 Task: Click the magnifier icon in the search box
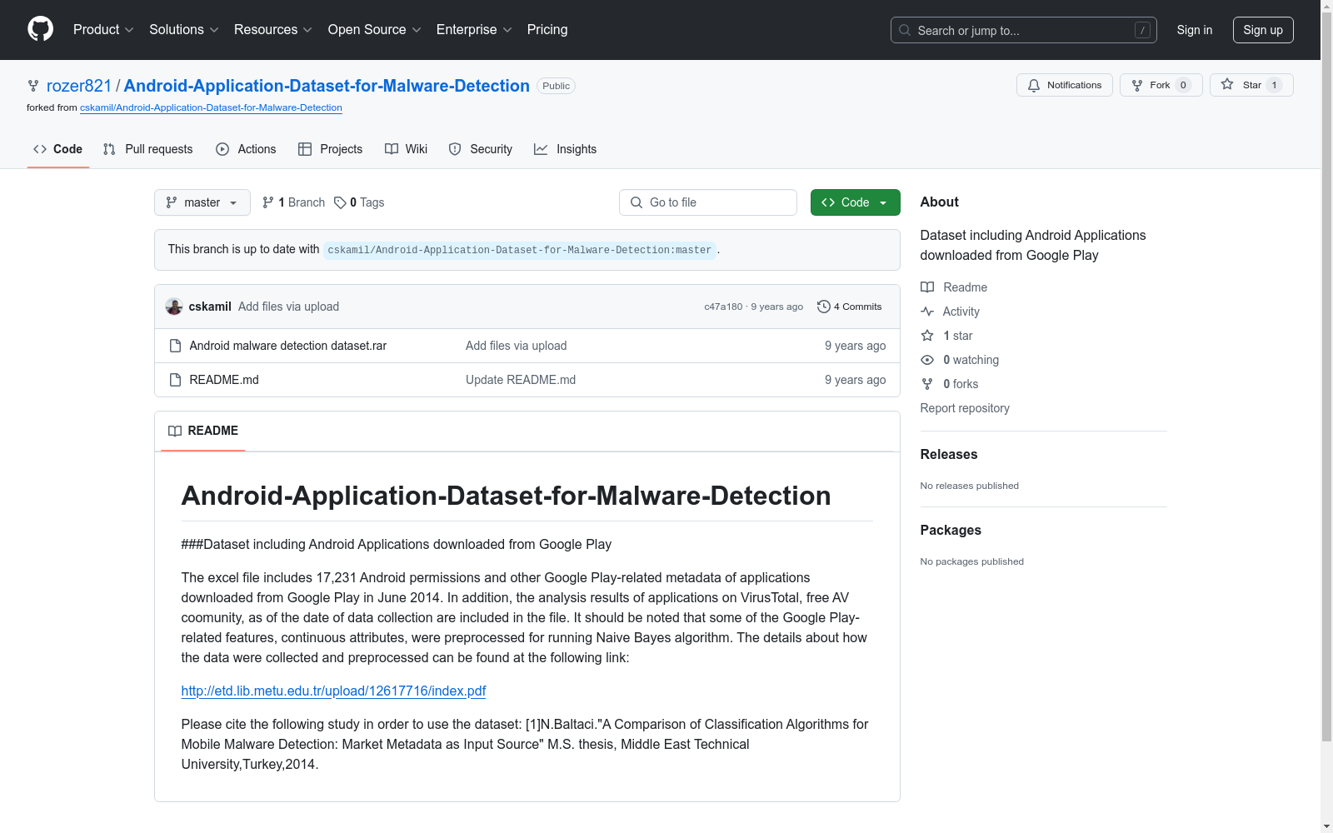(905, 30)
